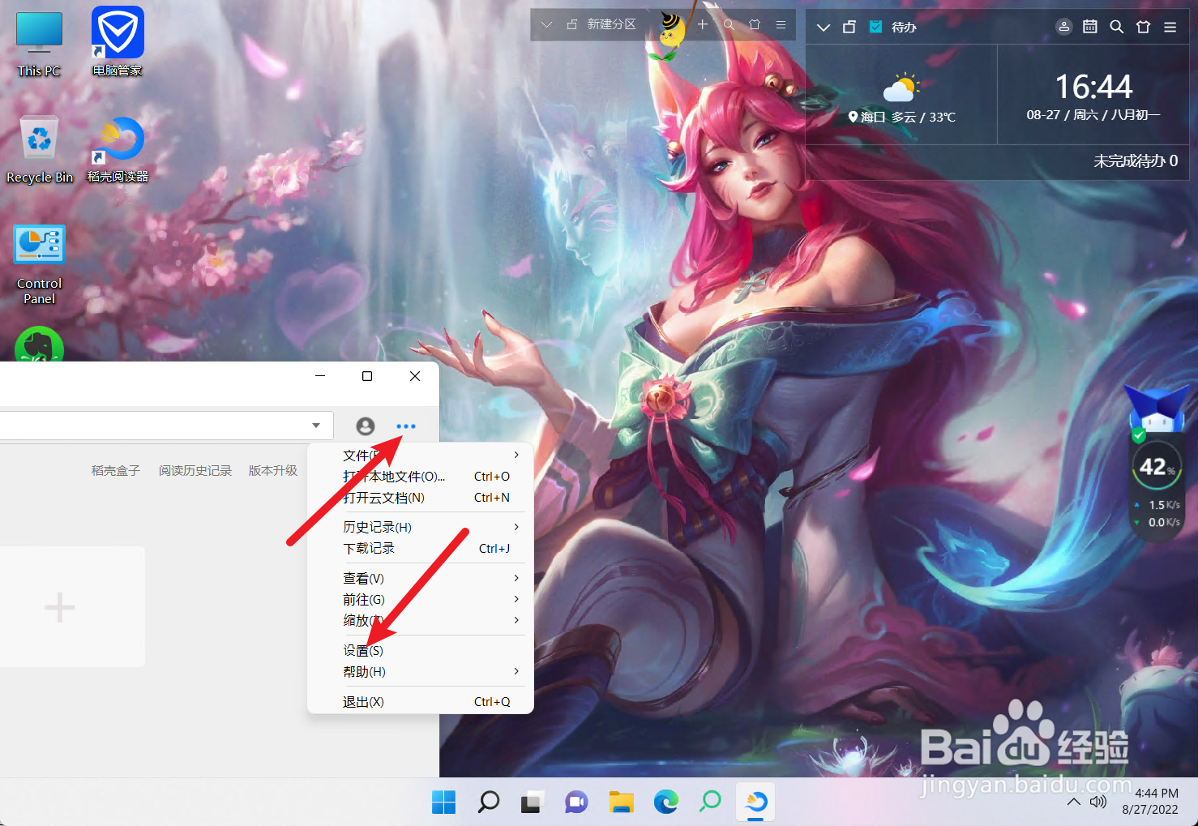
Task: Click the 海口 location label
Action: [873, 118]
